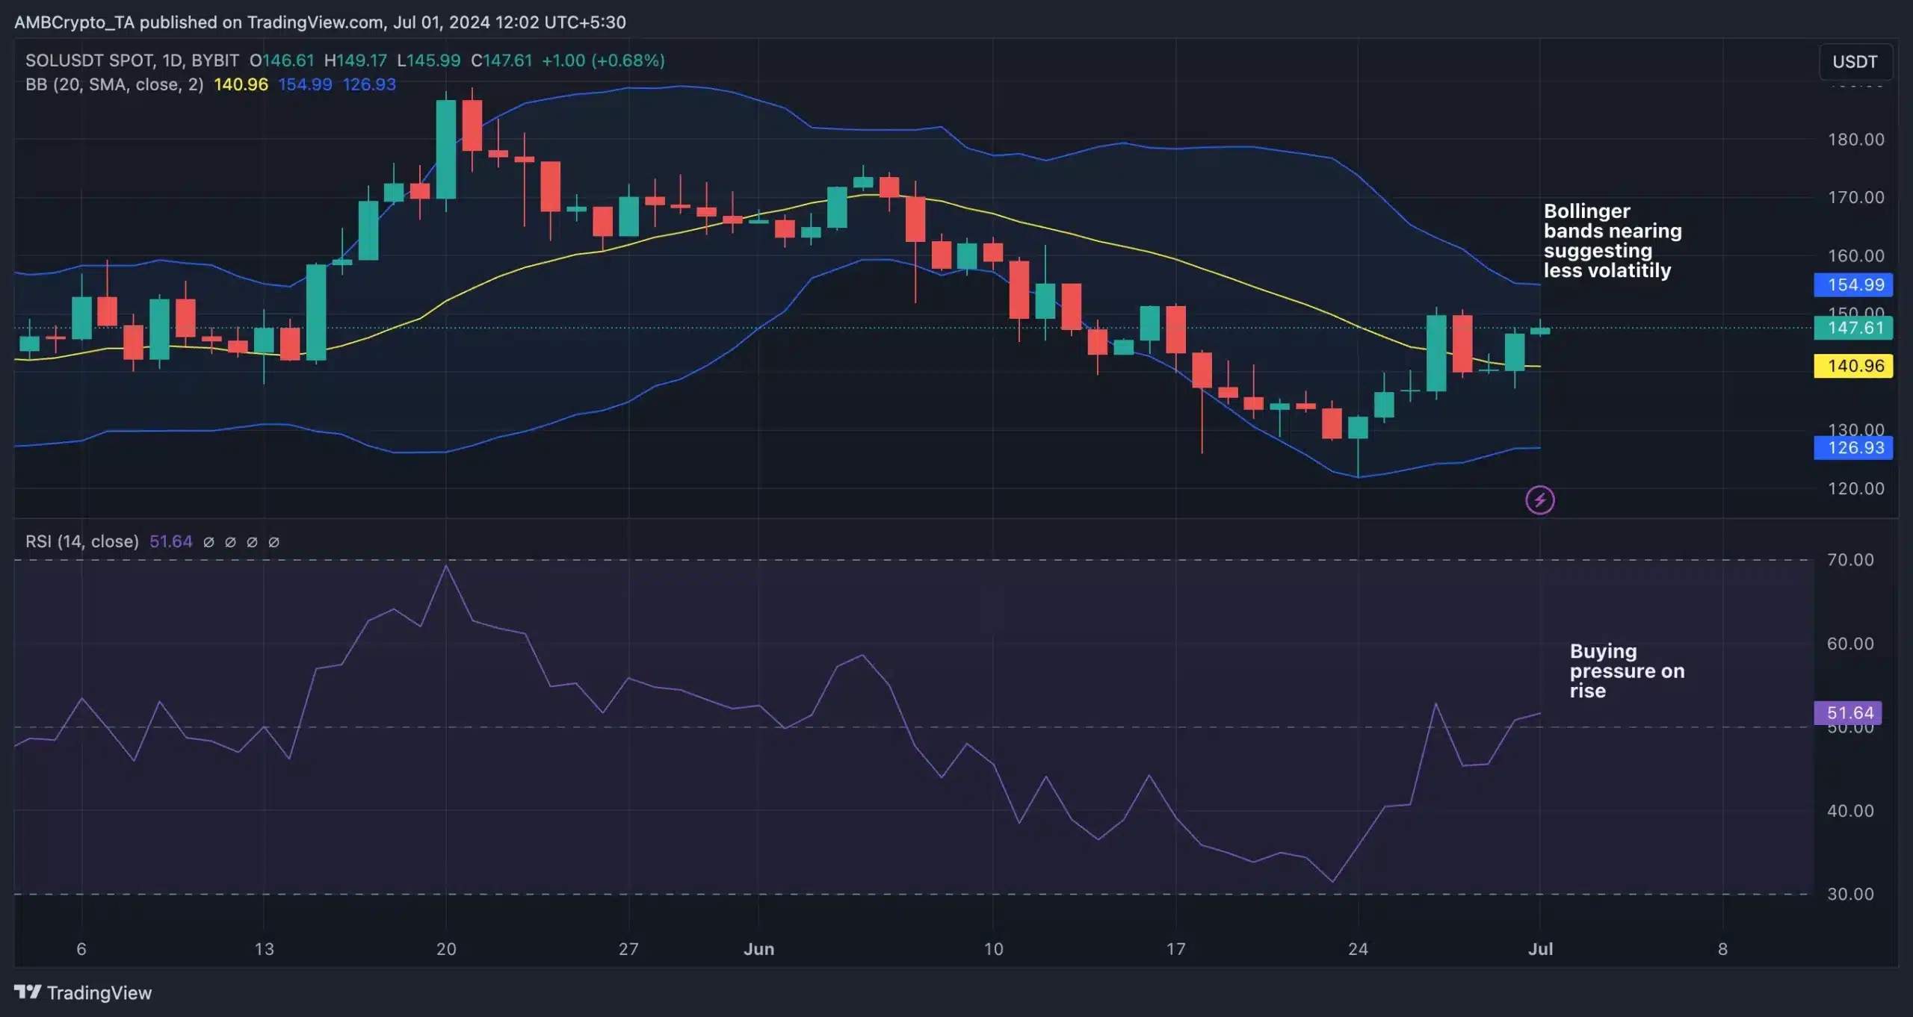Click the RSI peak point near 70 line
Viewport: 1913px width, 1017px height.
pyautogui.click(x=446, y=566)
